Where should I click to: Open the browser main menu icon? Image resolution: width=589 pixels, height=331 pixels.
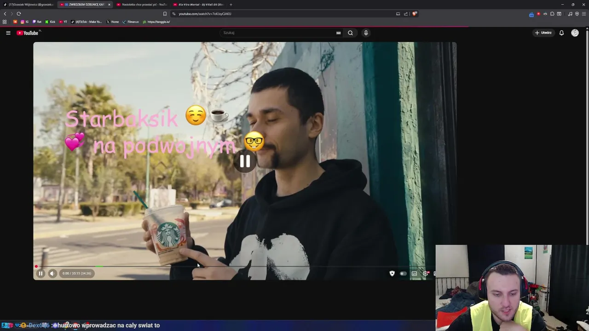click(x=584, y=14)
